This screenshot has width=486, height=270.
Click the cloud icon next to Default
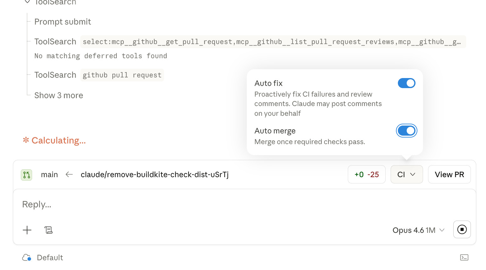(x=27, y=257)
